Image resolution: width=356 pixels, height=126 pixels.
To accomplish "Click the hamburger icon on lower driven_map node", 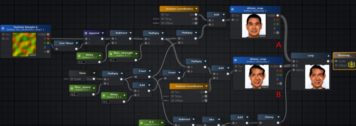I will (x=235, y=60).
